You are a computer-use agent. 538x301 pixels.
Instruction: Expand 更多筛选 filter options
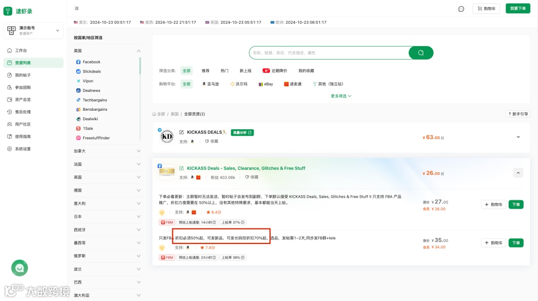[341, 96]
